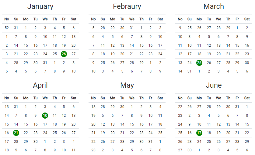Select the green-circled March 25 date
This screenshot has height=155, width=255.
(x=199, y=63)
